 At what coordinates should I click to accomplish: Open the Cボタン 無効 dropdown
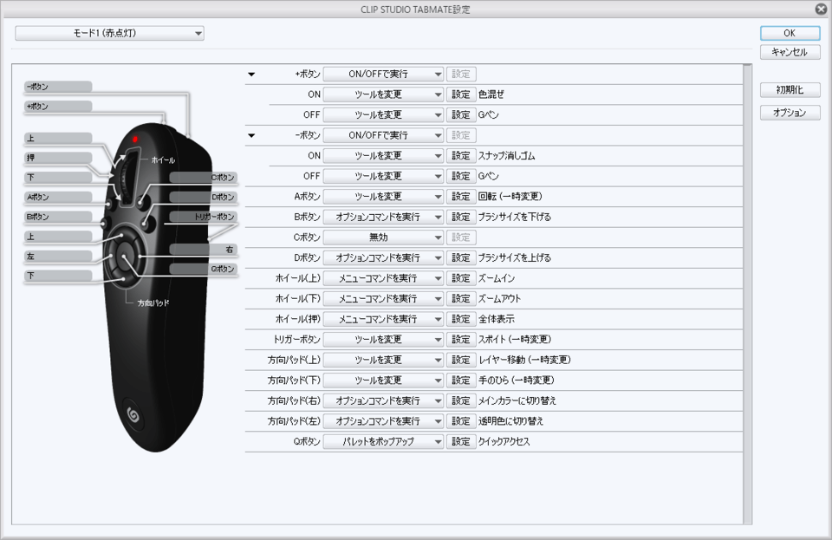[x=383, y=237]
